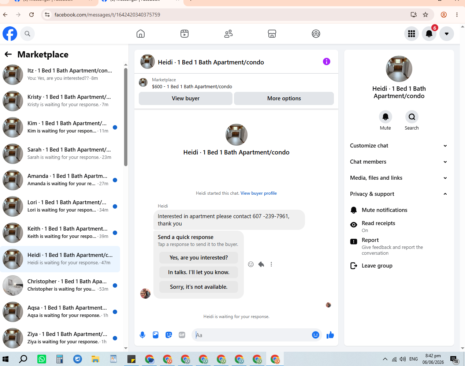Open emoji picker in message box
Viewport: 465px width, 366px height.
pyautogui.click(x=316, y=335)
